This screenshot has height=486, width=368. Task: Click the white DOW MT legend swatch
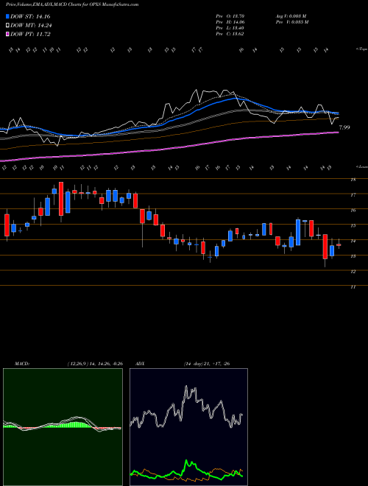pyautogui.click(x=7, y=26)
